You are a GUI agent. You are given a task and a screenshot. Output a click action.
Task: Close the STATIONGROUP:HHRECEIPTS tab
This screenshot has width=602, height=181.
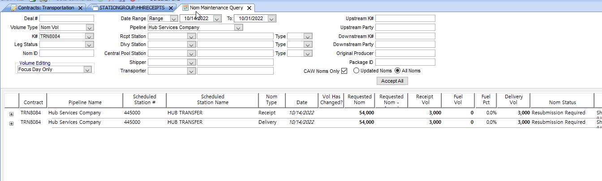(x=171, y=8)
